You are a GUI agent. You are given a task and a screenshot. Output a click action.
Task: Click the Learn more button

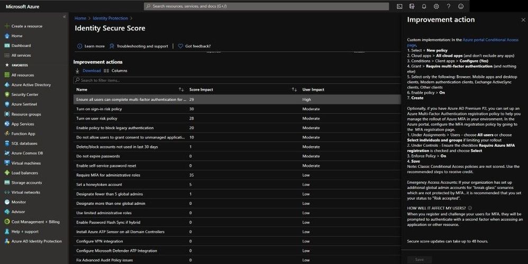(x=91, y=46)
